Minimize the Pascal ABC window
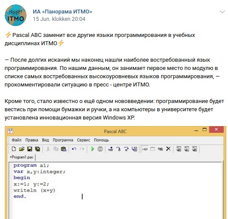Image resolution: width=228 pixels, height=219 pixels. pos(196,130)
